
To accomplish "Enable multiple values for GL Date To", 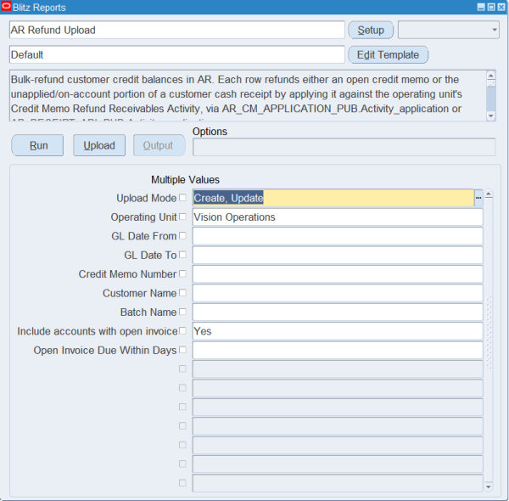I will [x=182, y=255].
